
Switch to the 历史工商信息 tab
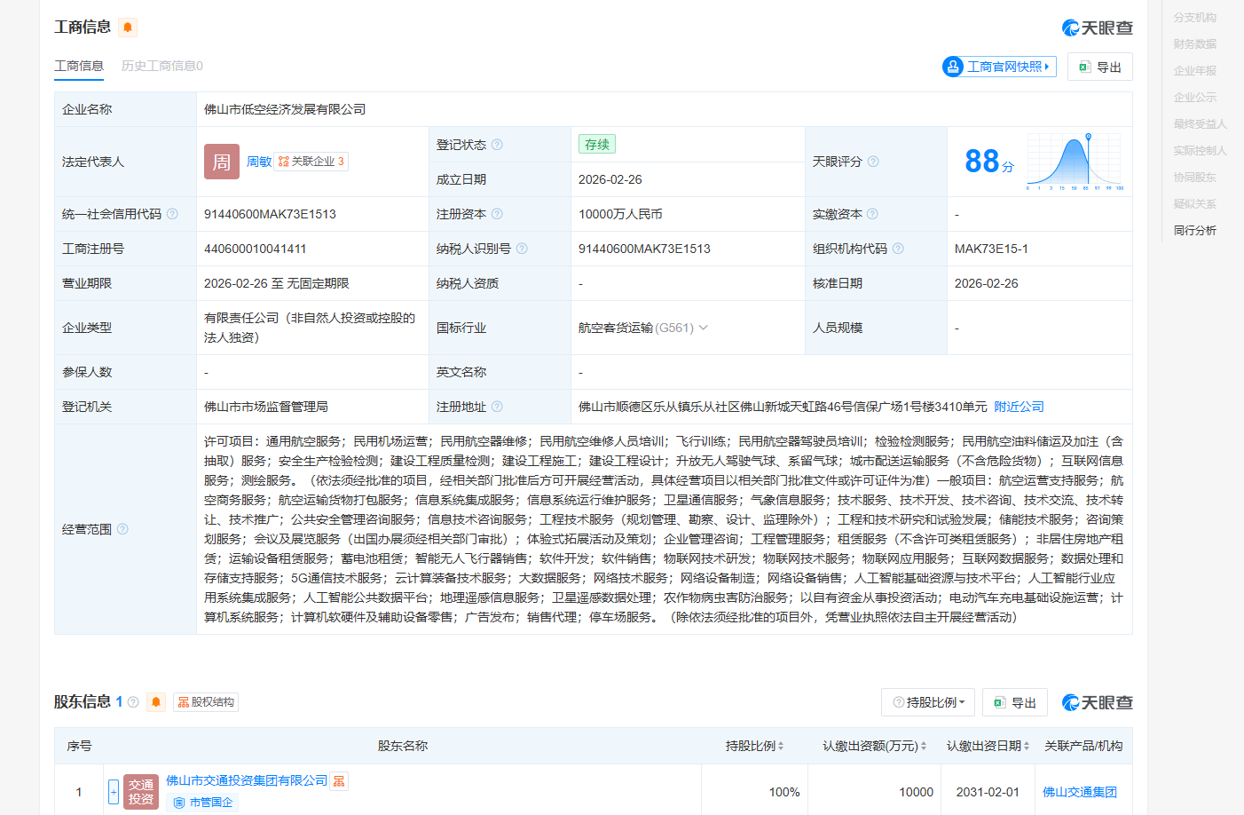tap(161, 66)
